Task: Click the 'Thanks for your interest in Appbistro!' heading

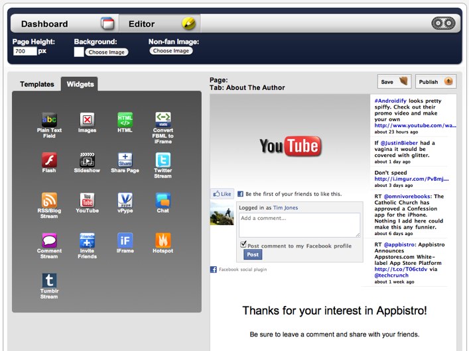Action: tap(334, 311)
